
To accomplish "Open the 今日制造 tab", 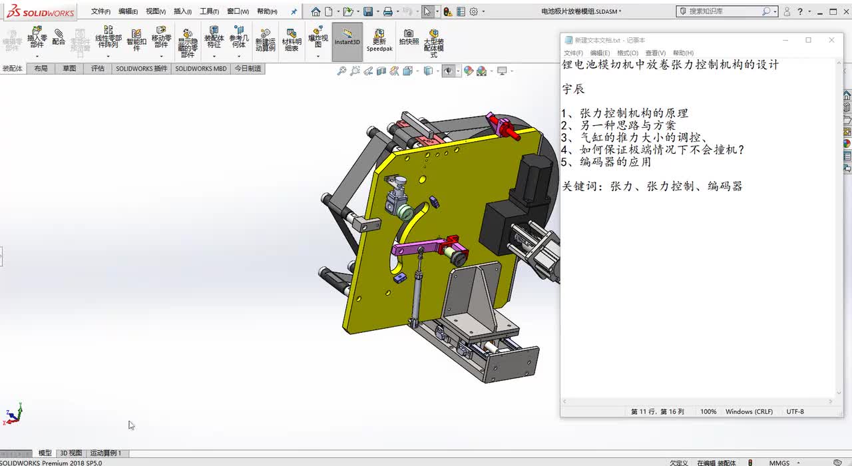I will [x=248, y=69].
